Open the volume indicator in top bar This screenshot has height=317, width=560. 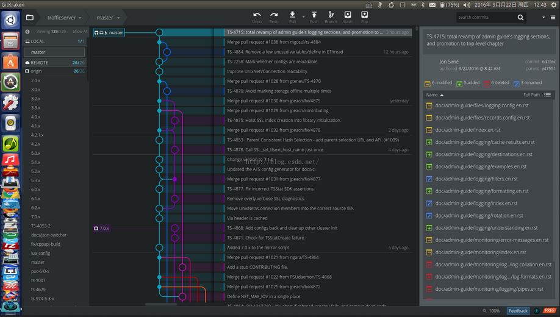[x=467, y=5]
